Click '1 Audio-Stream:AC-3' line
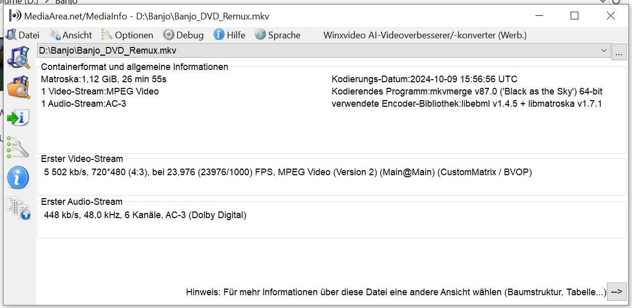 pos(83,104)
